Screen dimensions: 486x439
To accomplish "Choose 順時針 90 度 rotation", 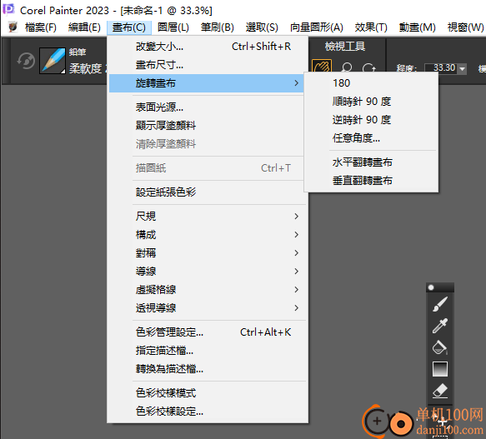I will click(371, 102).
